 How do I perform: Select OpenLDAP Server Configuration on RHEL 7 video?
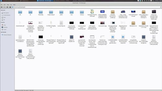(x=154, y=28)
